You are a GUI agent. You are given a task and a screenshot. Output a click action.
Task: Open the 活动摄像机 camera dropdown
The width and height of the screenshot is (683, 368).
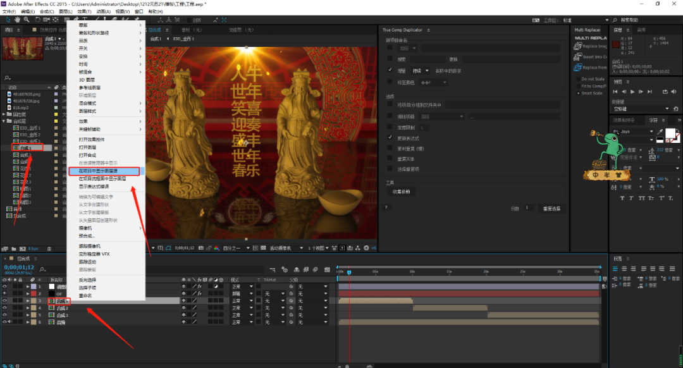tap(286, 248)
